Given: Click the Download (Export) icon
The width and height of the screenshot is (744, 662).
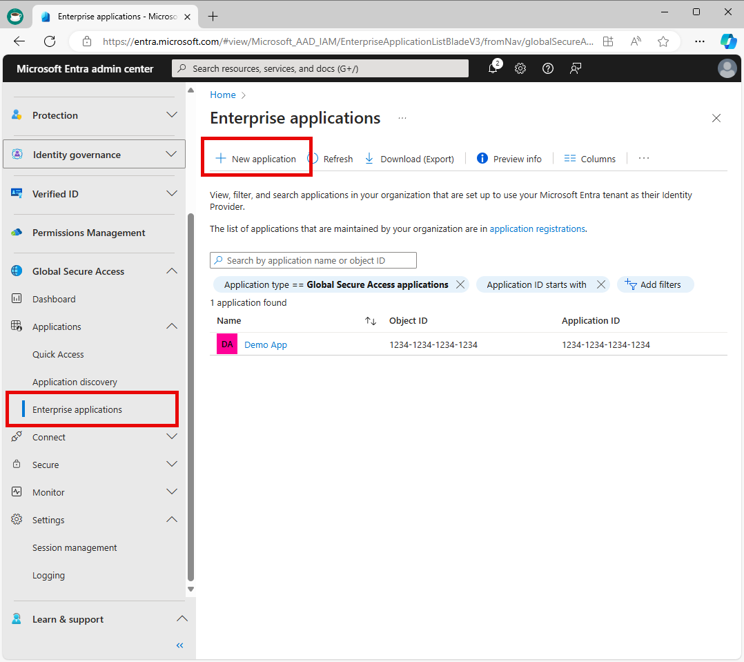Looking at the screenshot, I should pos(409,158).
